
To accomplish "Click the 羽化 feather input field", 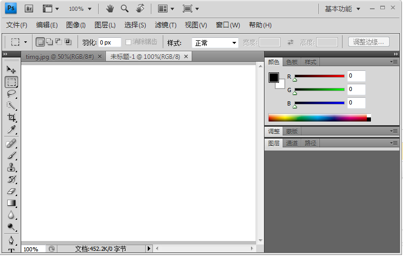I will coord(110,42).
